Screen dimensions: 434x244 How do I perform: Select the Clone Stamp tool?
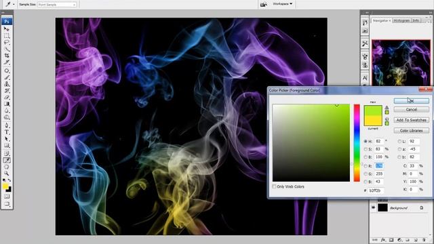pos(7,84)
